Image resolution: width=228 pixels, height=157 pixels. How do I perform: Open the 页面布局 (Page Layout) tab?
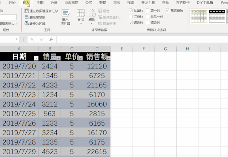coord(71,2)
